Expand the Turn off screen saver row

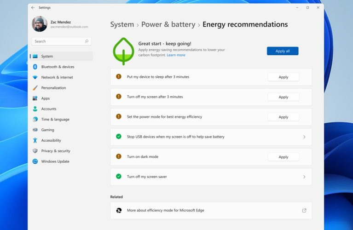tap(304, 177)
